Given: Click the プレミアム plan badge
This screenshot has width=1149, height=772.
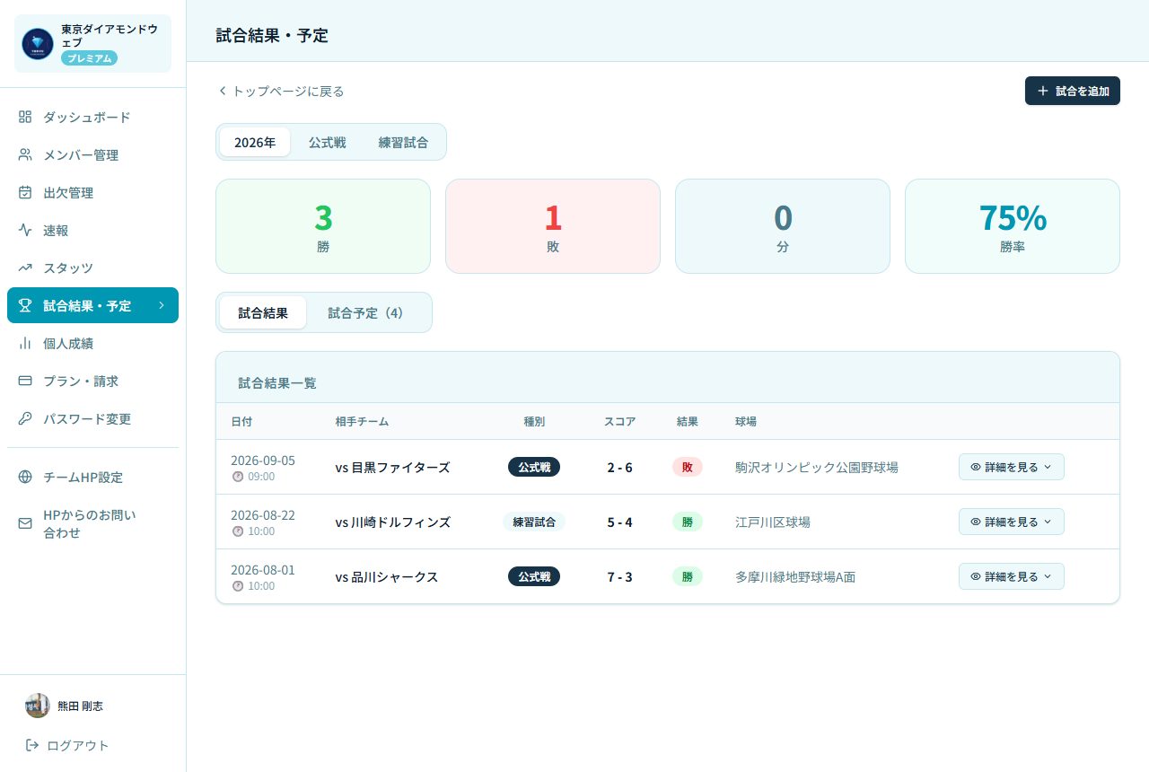Looking at the screenshot, I should coord(90,58).
